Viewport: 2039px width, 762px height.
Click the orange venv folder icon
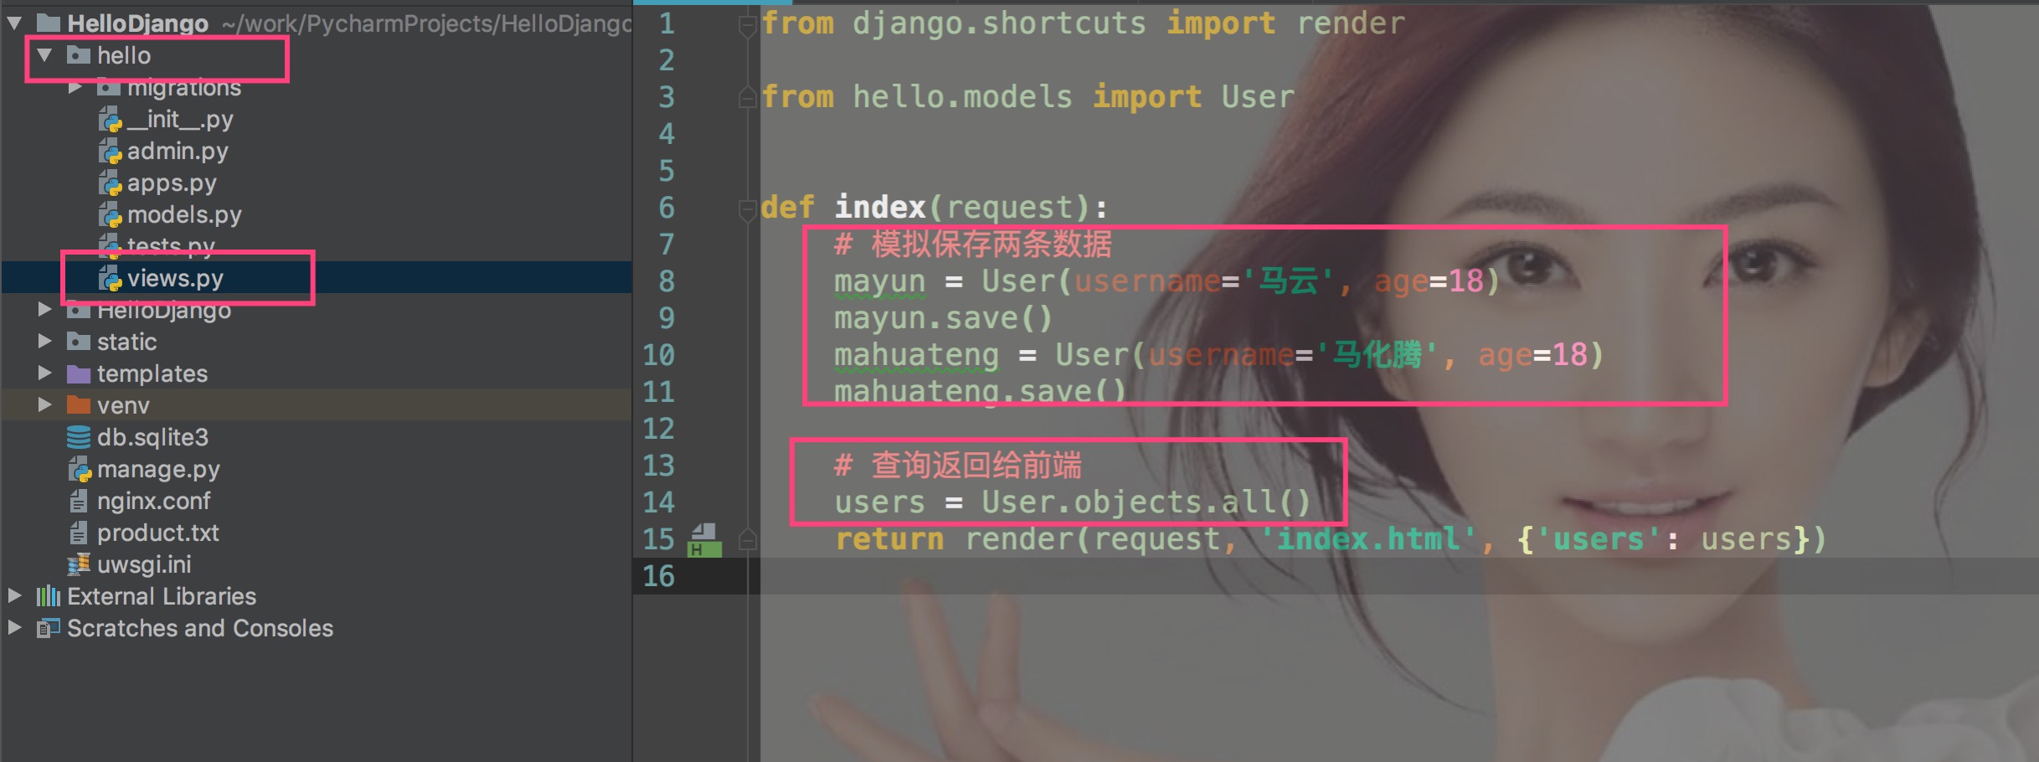pyautogui.click(x=79, y=405)
